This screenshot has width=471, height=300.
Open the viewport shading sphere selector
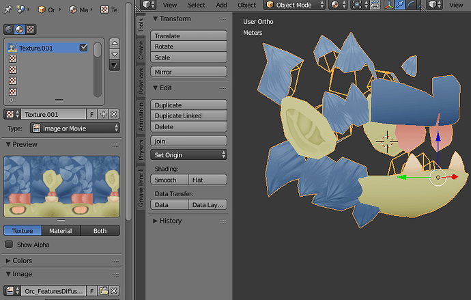pos(338,5)
